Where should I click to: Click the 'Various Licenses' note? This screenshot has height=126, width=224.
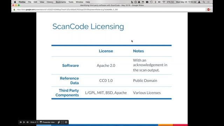pyautogui.click(x=147, y=93)
